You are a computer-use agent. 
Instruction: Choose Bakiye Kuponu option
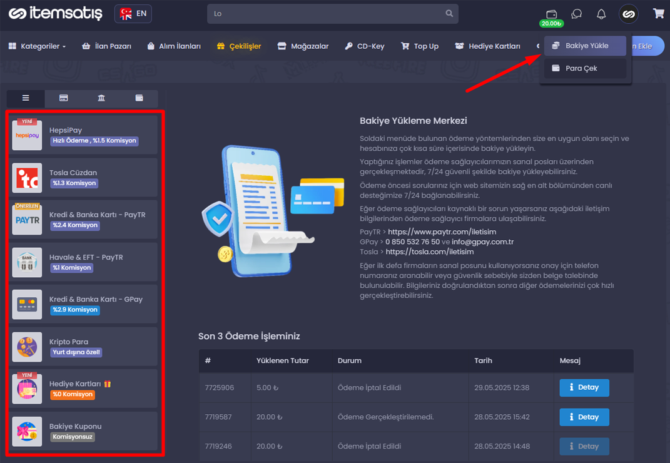coord(83,431)
